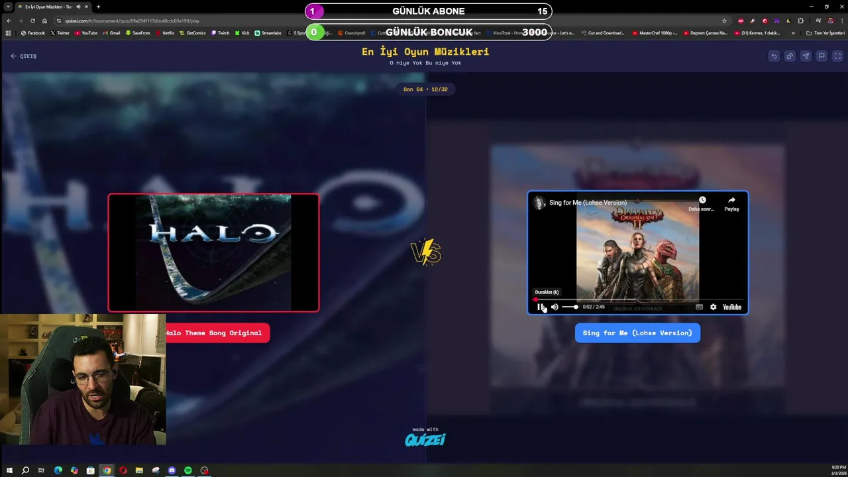Click the Halo video thumbnail
848x477 pixels.
point(213,252)
